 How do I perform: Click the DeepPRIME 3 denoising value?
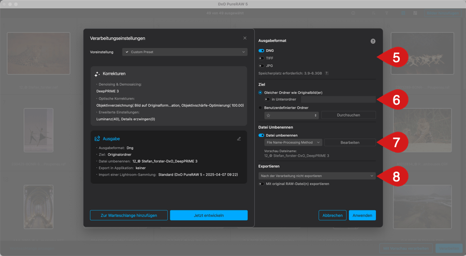click(108, 91)
